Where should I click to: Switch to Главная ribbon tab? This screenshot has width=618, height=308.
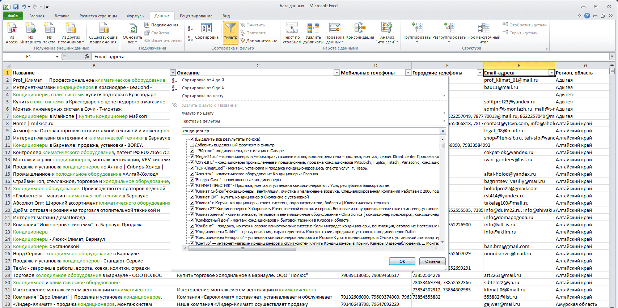(37, 16)
